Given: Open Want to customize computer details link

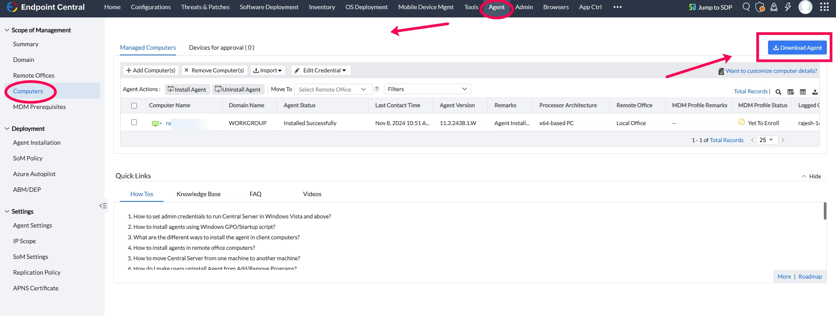Looking at the screenshot, I should [x=771, y=71].
